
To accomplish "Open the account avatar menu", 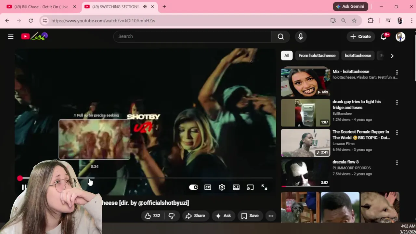I will pyautogui.click(x=400, y=36).
